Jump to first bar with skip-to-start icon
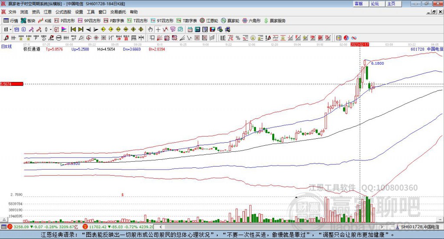Screen dimensions: 444x239 point(73,29)
